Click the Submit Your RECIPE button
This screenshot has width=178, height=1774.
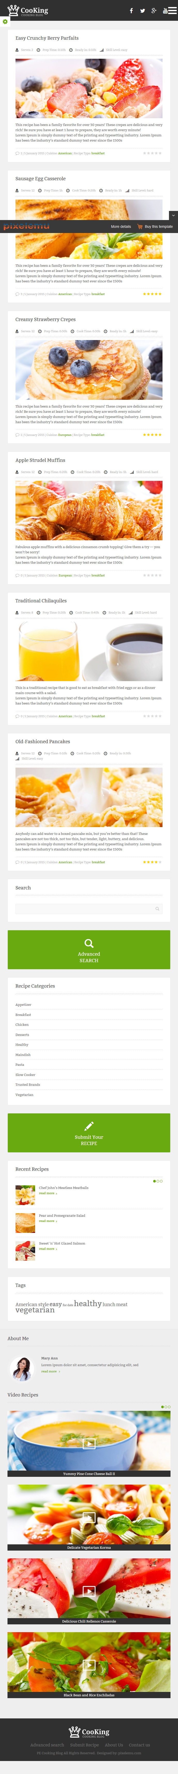point(89,1133)
